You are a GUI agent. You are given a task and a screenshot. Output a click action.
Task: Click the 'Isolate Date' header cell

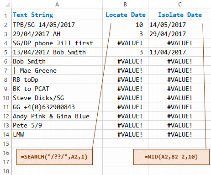[x=179, y=15]
